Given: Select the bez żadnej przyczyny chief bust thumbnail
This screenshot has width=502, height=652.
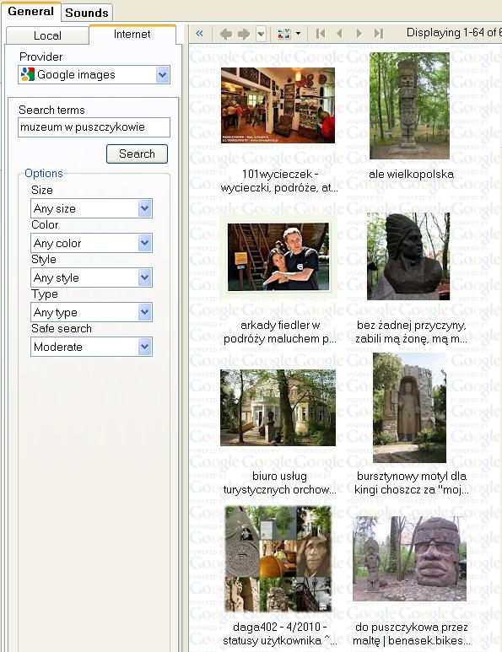Looking at the screenshot, I should coord(408,256).
